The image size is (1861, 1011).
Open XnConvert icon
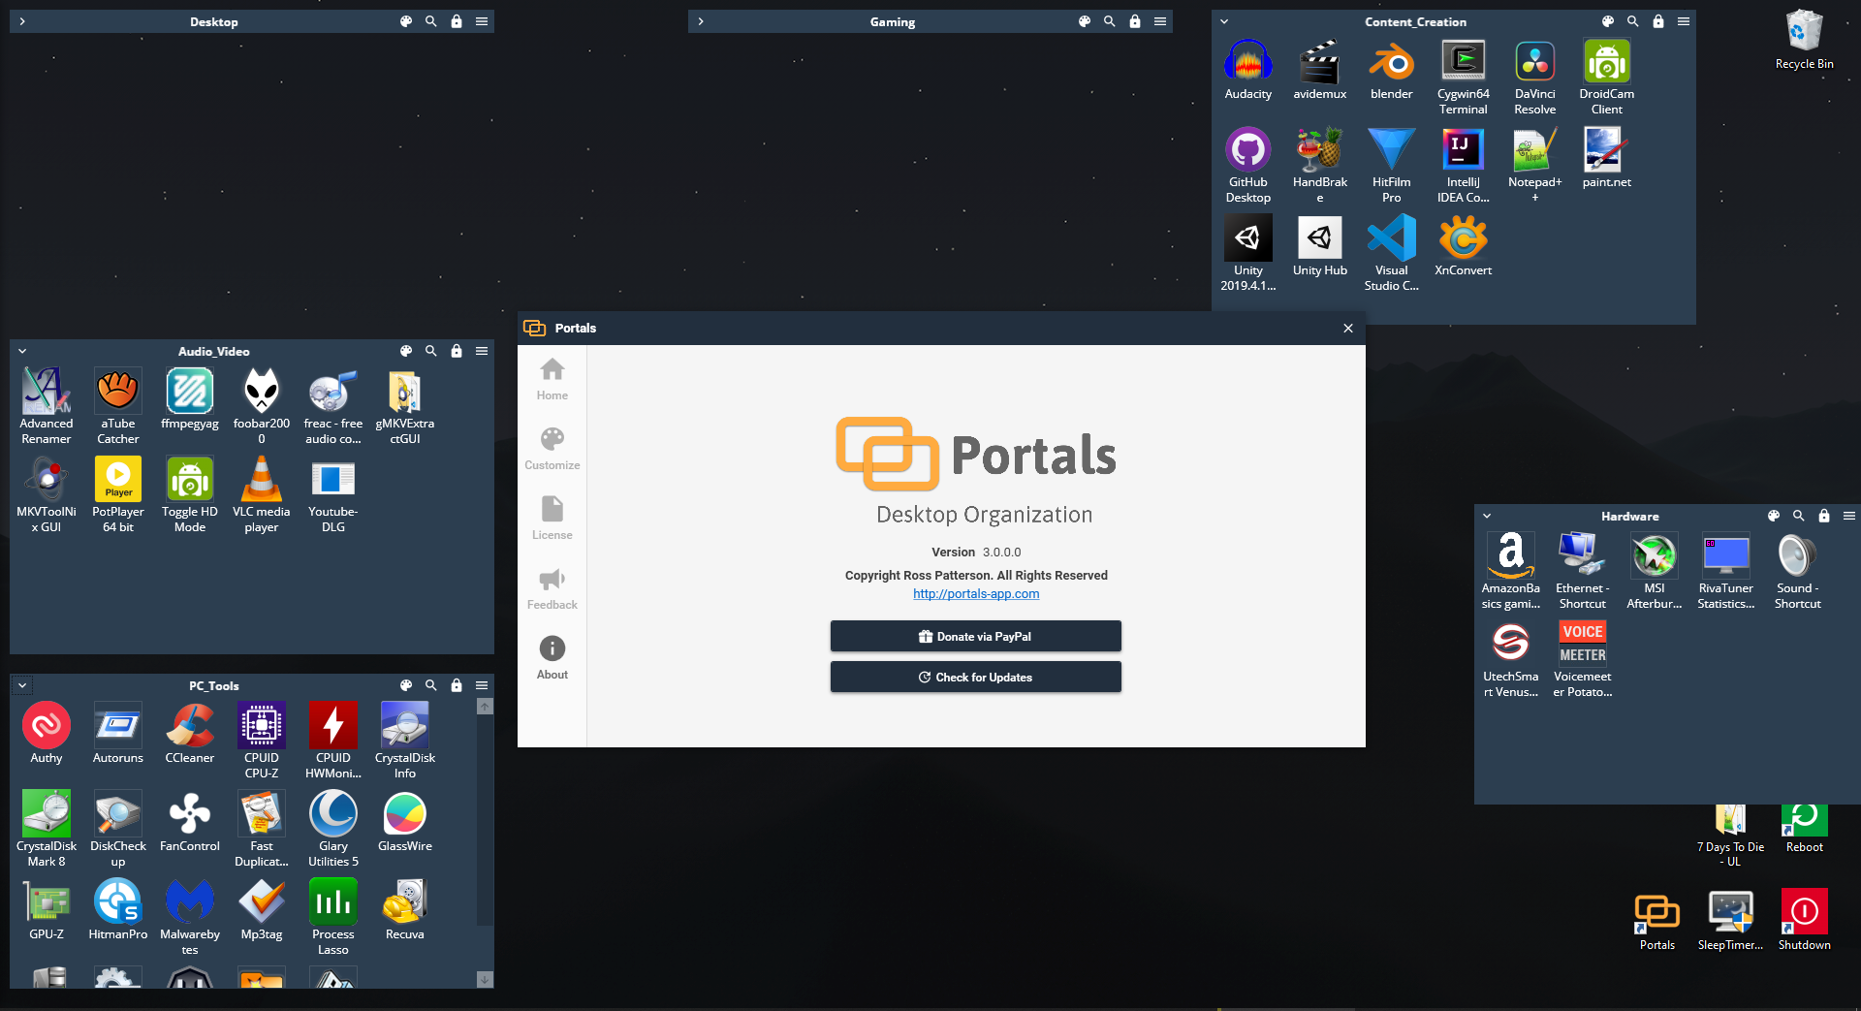point(1463,246)
